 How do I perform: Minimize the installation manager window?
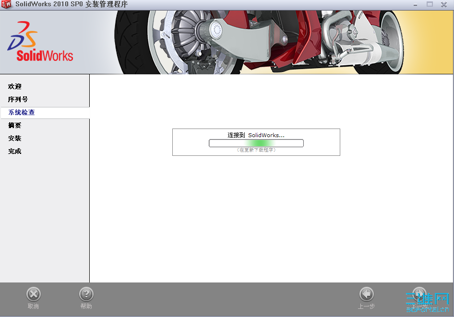point(416,5)
